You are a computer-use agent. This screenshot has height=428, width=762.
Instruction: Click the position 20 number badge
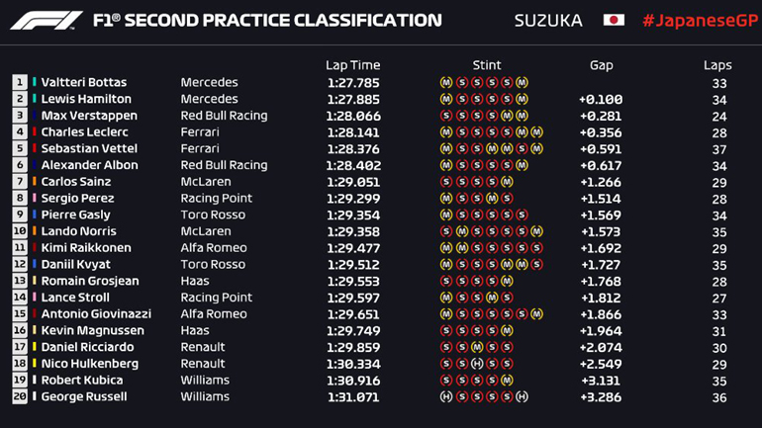point(20,397)
